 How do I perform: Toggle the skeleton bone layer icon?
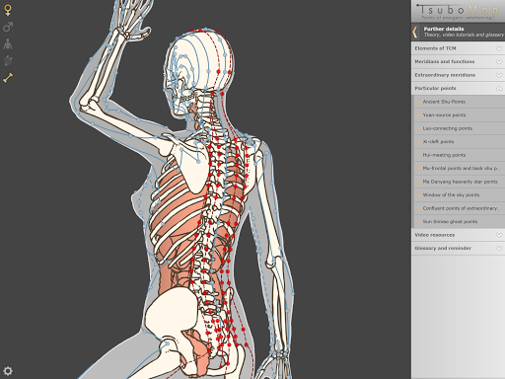(8, 78)
